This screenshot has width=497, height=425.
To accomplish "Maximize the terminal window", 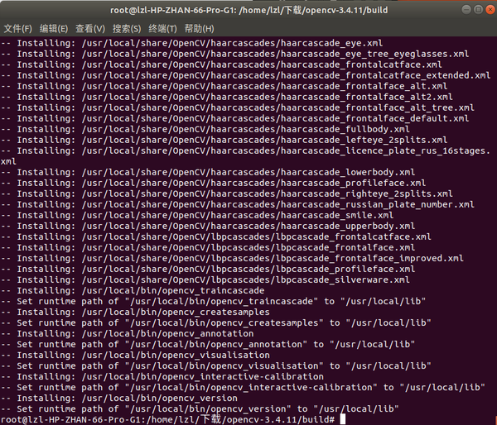I will 478,10.
